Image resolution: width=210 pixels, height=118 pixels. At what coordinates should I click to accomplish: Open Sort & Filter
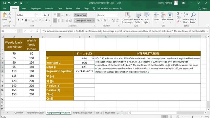pyautogui.click(x=186, y=18)
